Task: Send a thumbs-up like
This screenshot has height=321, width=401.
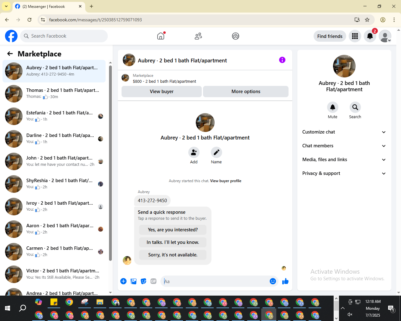Action: coord(285,281)
